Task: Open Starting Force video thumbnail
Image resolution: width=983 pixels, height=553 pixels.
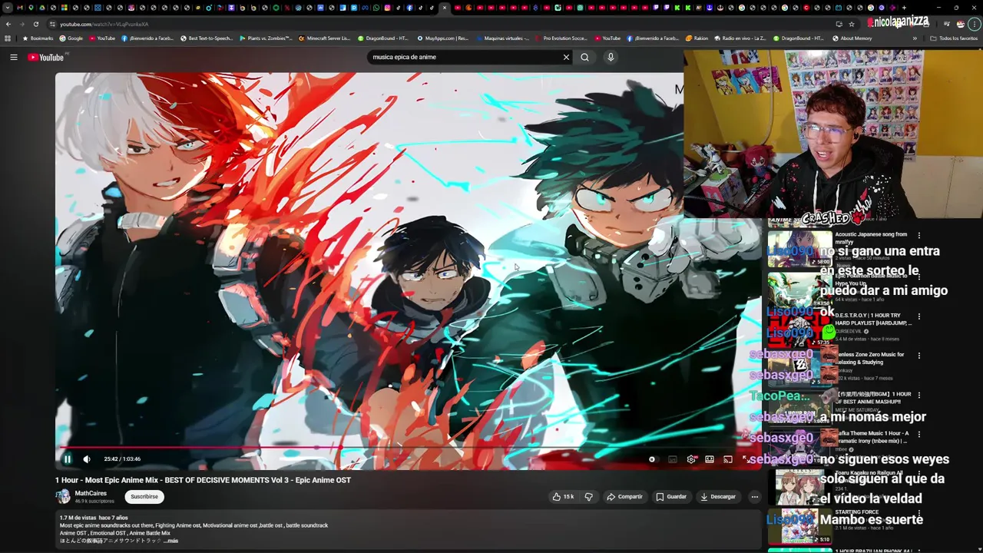Action: 799,526
